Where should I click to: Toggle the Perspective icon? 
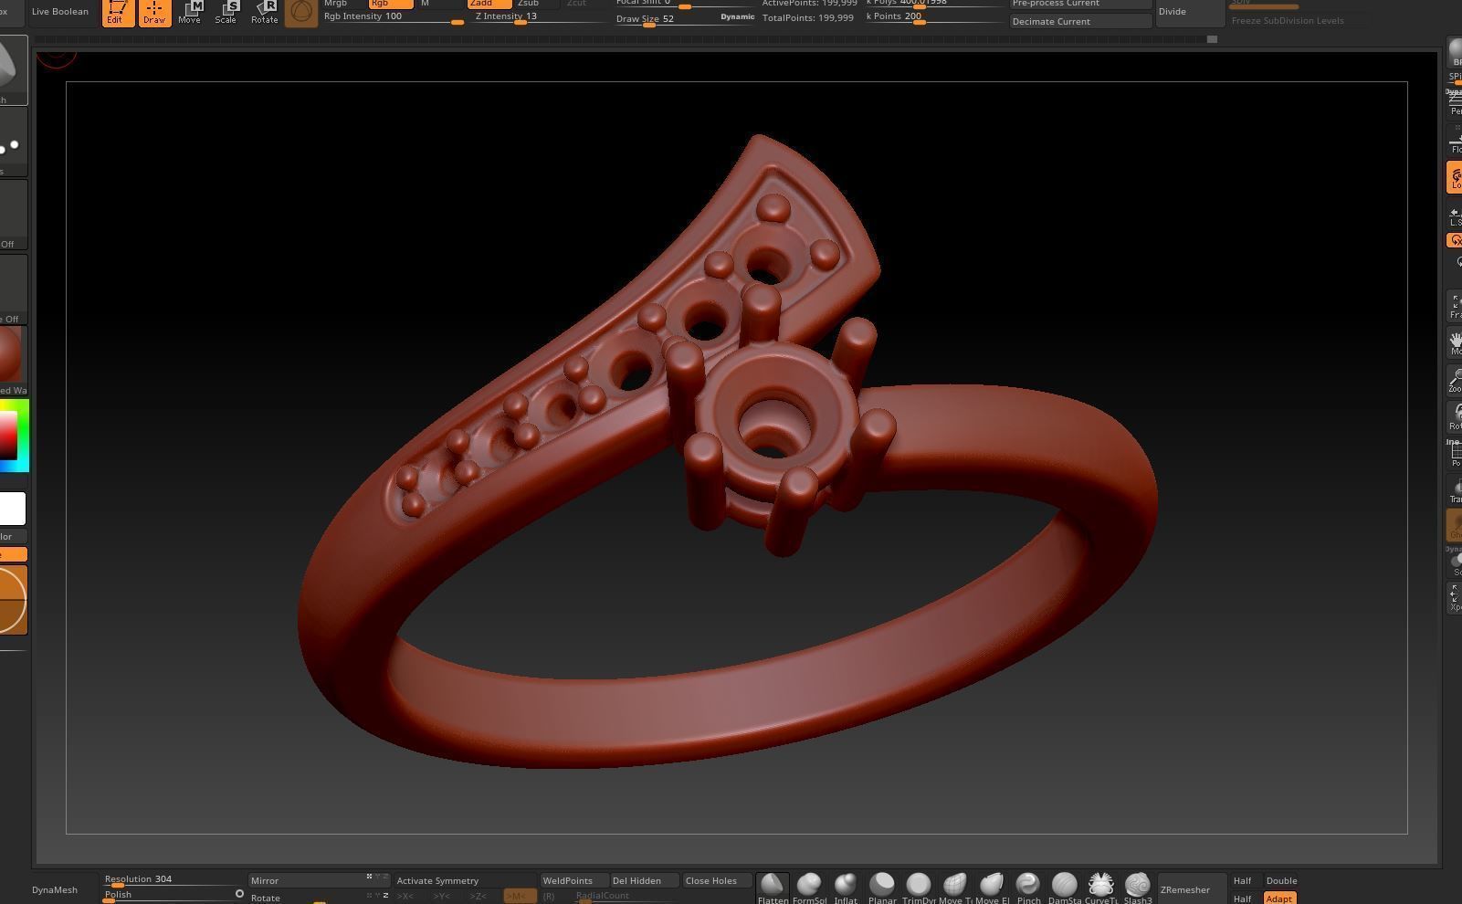pyautogui.click(x=1455, y=102)
